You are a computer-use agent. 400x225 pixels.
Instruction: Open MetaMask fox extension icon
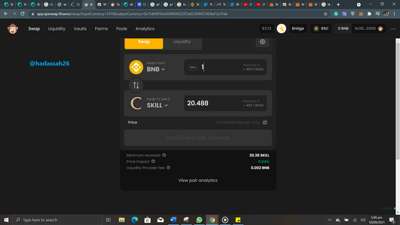point(361,14)
